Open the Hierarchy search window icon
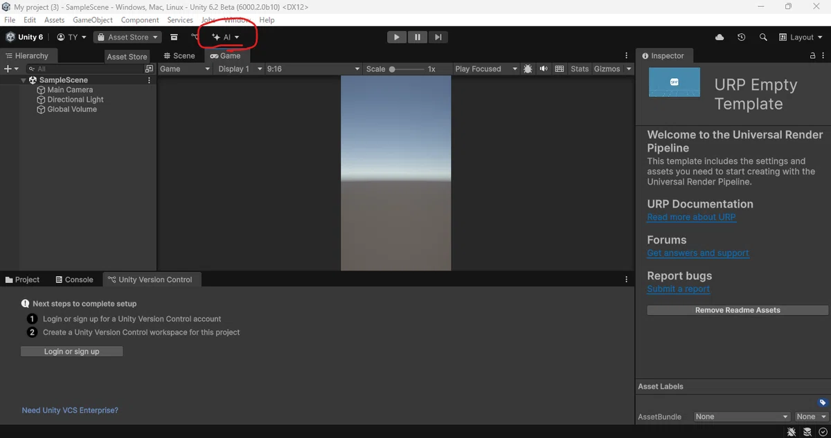Screen dimensions: 831x438 coord(149,69)
